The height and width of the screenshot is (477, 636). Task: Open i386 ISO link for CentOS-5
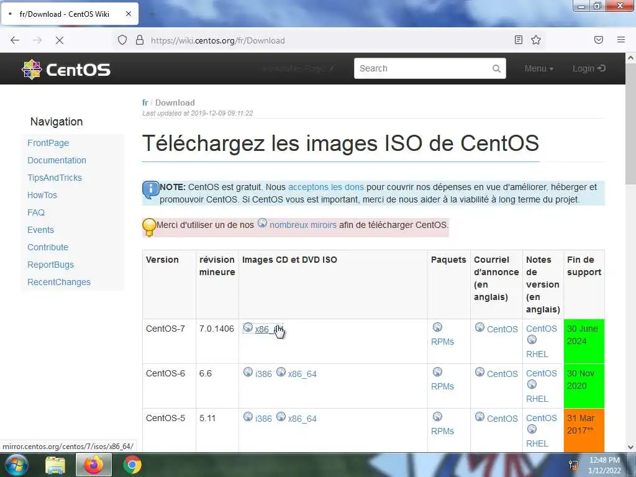pos(263,418)
